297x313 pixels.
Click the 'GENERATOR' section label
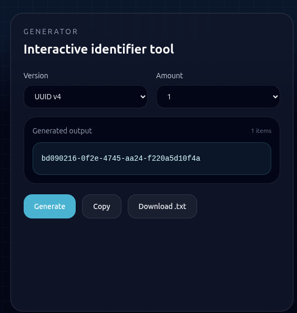tap(51, 32)
